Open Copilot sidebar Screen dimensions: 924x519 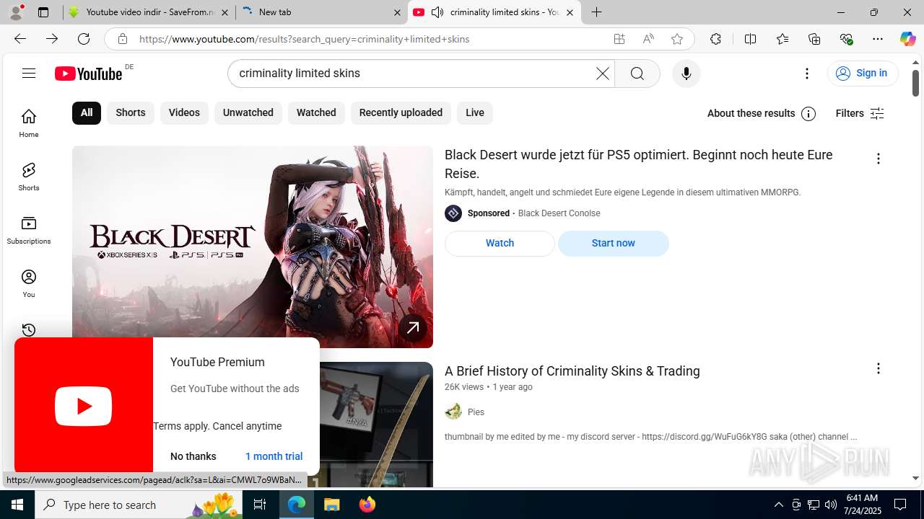(x=907, y=39)
